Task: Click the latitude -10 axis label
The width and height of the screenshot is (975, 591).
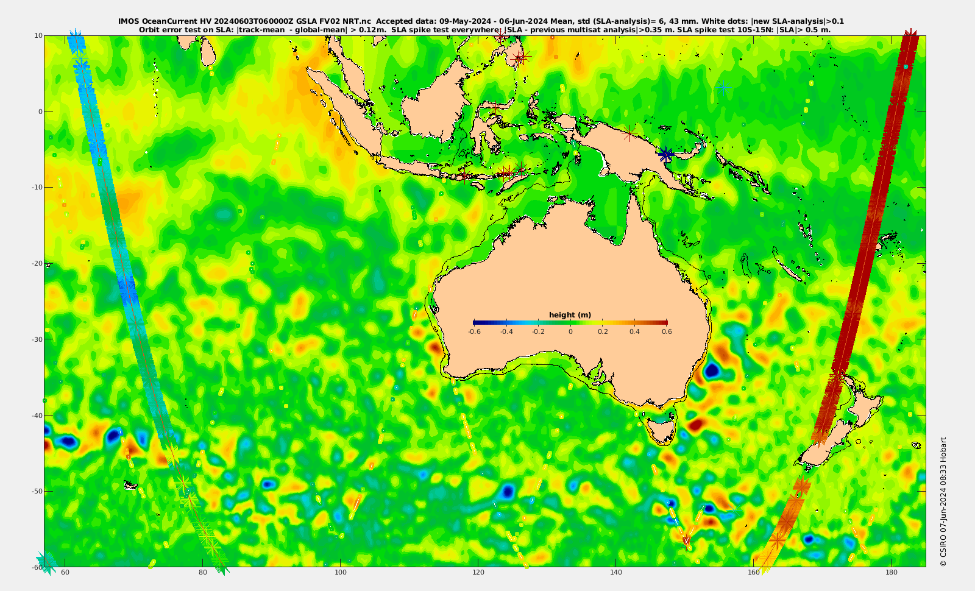Action: 37,187
